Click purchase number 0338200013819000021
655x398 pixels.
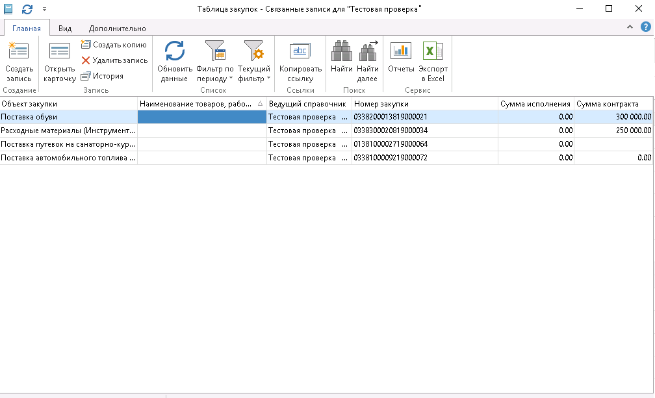391,118
